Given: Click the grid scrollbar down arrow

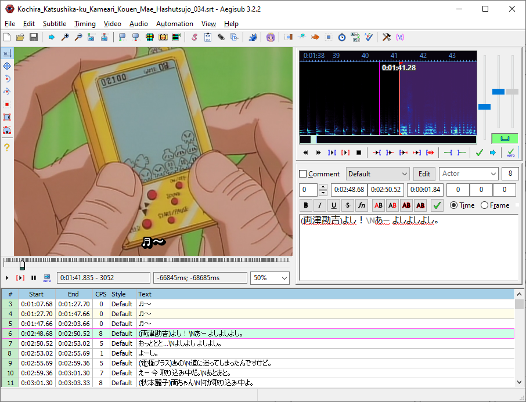Looking at the screenshot, I should pyautogui.click(x=519, y=382).
